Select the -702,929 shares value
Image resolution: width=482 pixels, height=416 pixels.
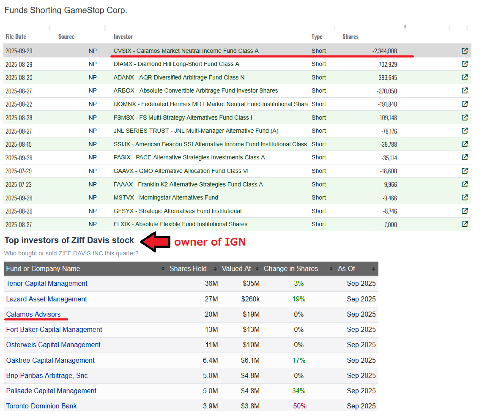coord(387,65)
